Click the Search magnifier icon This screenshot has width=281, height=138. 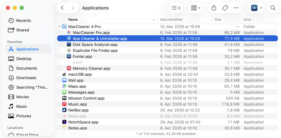pos(273,8)
